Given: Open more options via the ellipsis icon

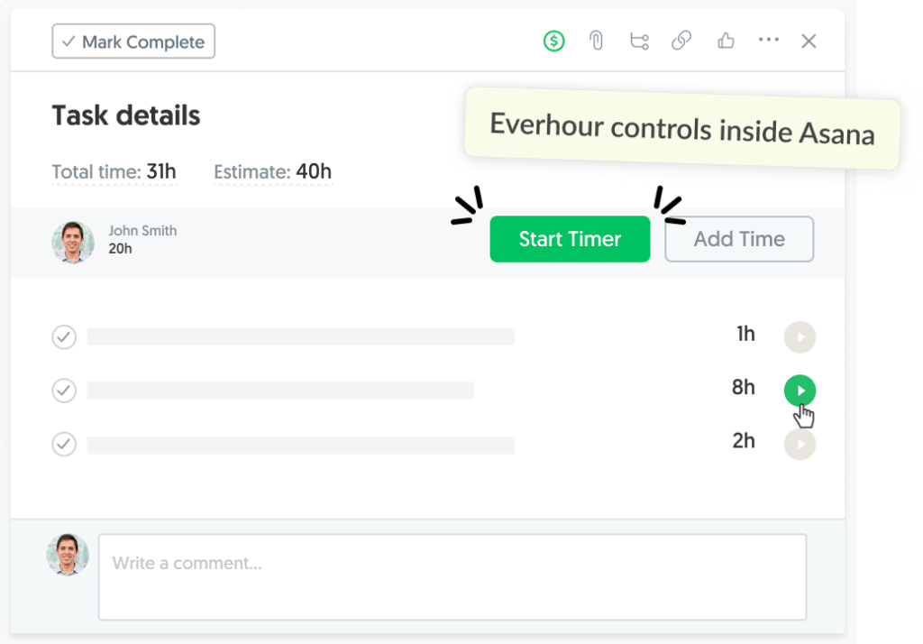Looking at the screenshot, I should click(x=768, y=41).
